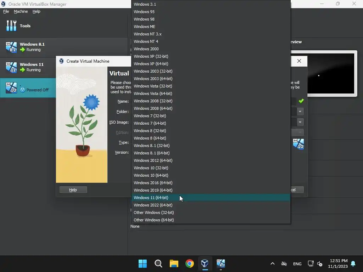
Task: Choose Windows 3.1 from the version list
Action: [x=211, y=4]
